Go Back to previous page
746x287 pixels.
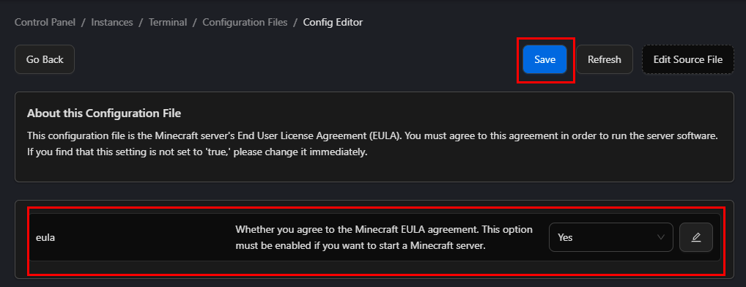pyautogui.click(x=45, y=59)
